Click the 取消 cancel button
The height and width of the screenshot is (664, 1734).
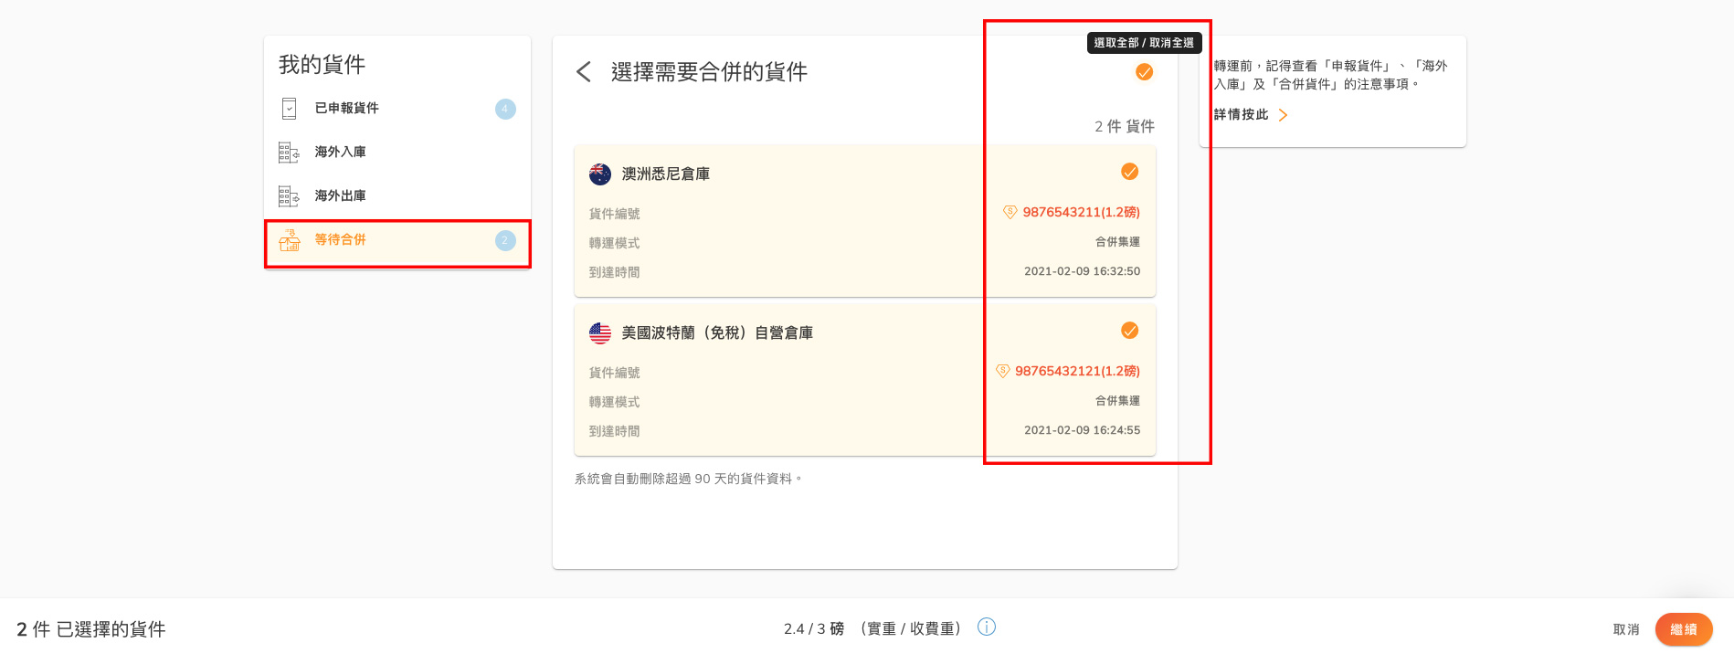(x=1625, y=629)
